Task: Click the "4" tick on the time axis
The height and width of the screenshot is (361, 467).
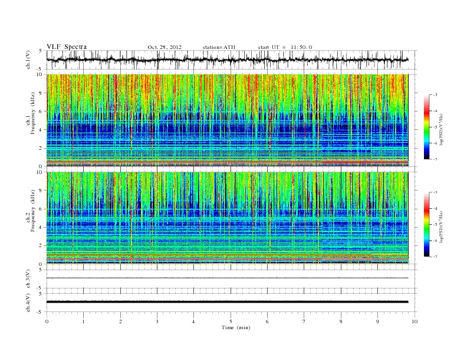Action: click(194, 321)
